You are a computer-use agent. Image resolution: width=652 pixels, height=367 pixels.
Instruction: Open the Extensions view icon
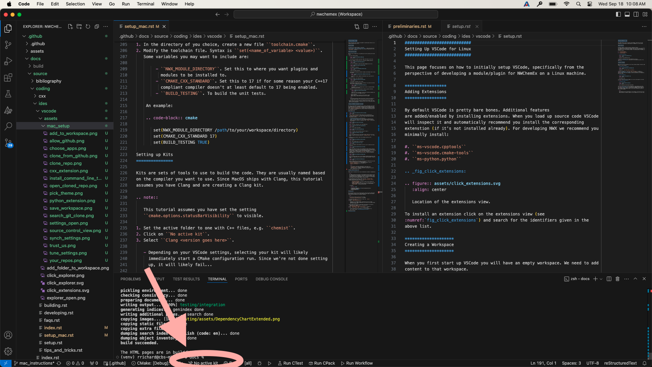[8, 77]
